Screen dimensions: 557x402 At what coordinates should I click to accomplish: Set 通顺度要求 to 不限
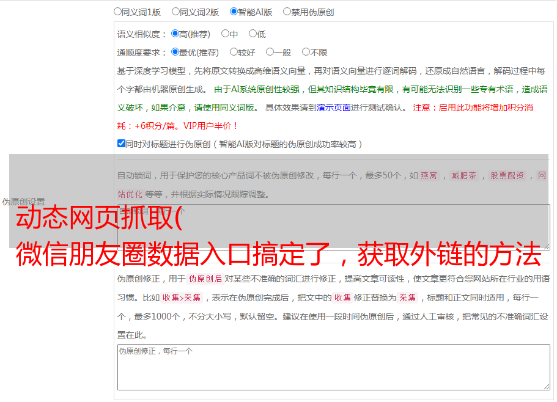point(306,53)
